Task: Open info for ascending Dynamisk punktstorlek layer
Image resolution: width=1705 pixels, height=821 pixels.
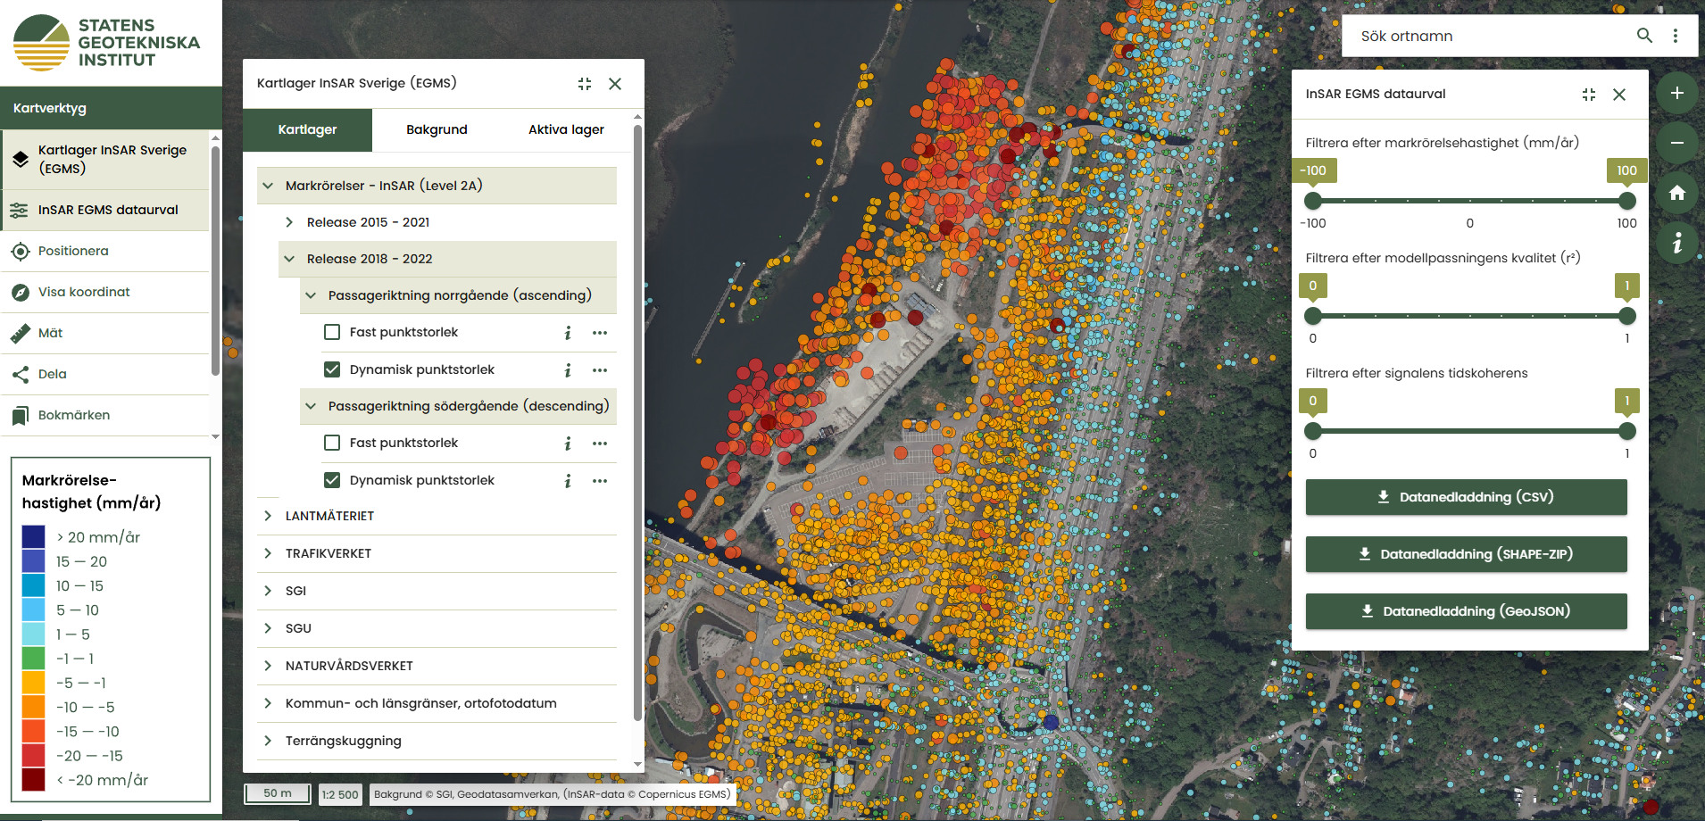Action: tap(568, 370)
